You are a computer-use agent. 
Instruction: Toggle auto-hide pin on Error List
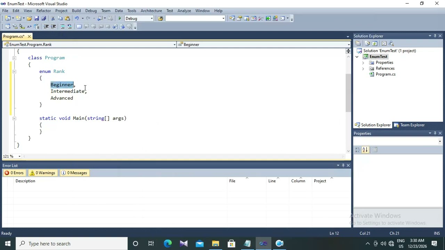[343, 165]
